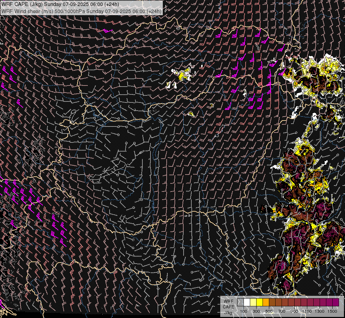Select the white CAPE legend swatch
This screenshot has height=318, width=345.
[247, 302]
